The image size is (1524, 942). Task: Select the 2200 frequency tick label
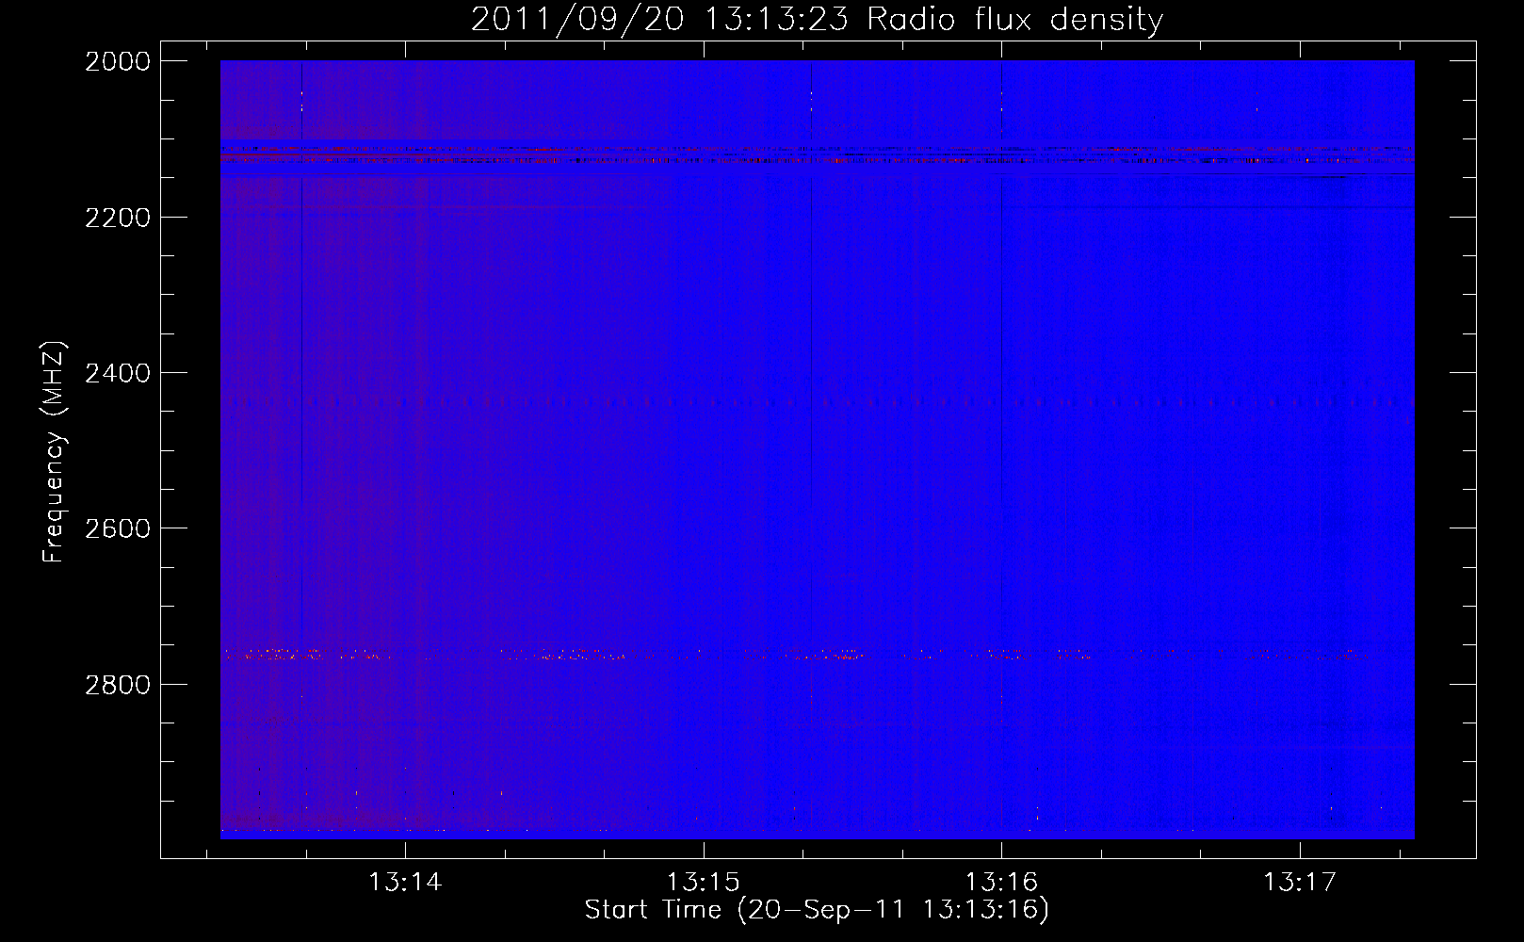[118, 218]
